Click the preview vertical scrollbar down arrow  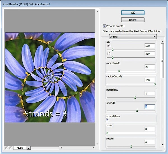click(97, 144)
